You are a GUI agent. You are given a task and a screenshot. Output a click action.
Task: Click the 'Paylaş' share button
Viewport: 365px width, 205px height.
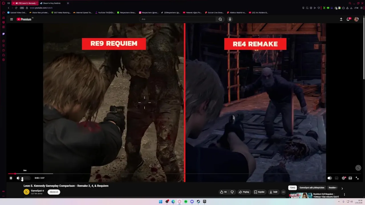[244, 192]
